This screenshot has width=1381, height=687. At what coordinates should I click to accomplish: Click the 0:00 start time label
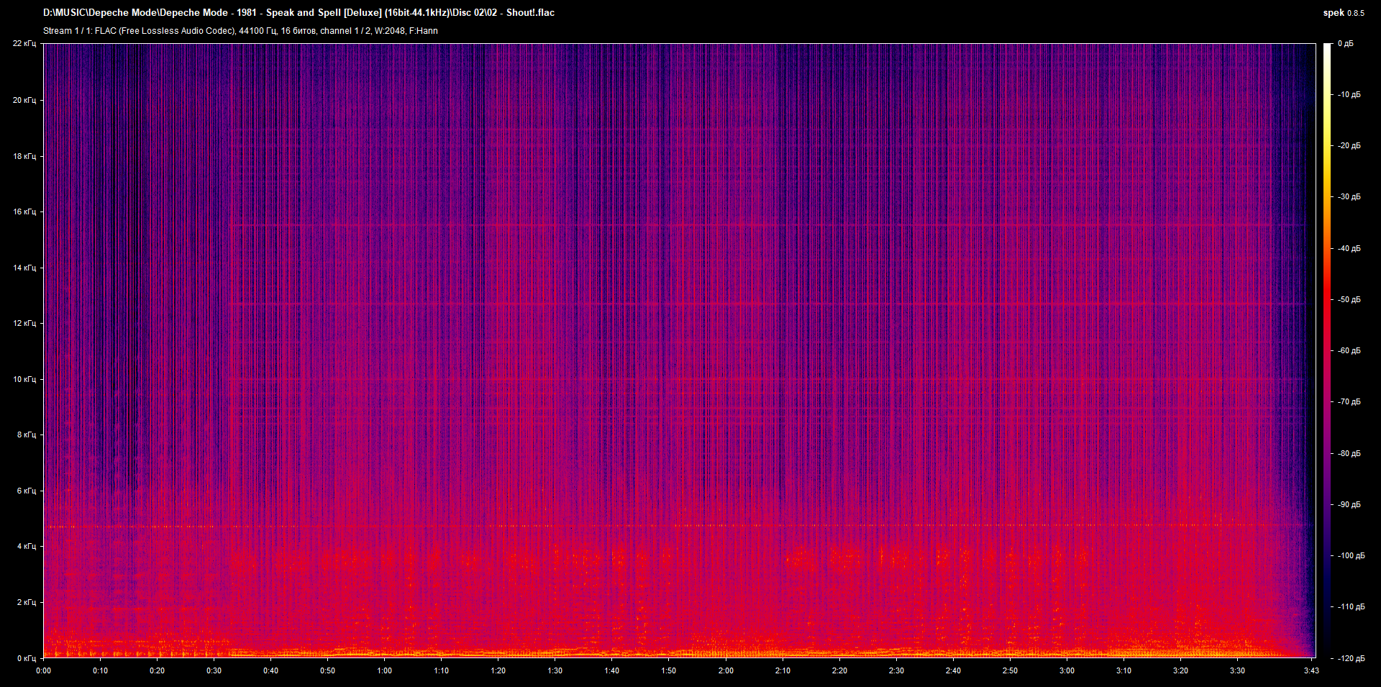[x=44, y=670]
